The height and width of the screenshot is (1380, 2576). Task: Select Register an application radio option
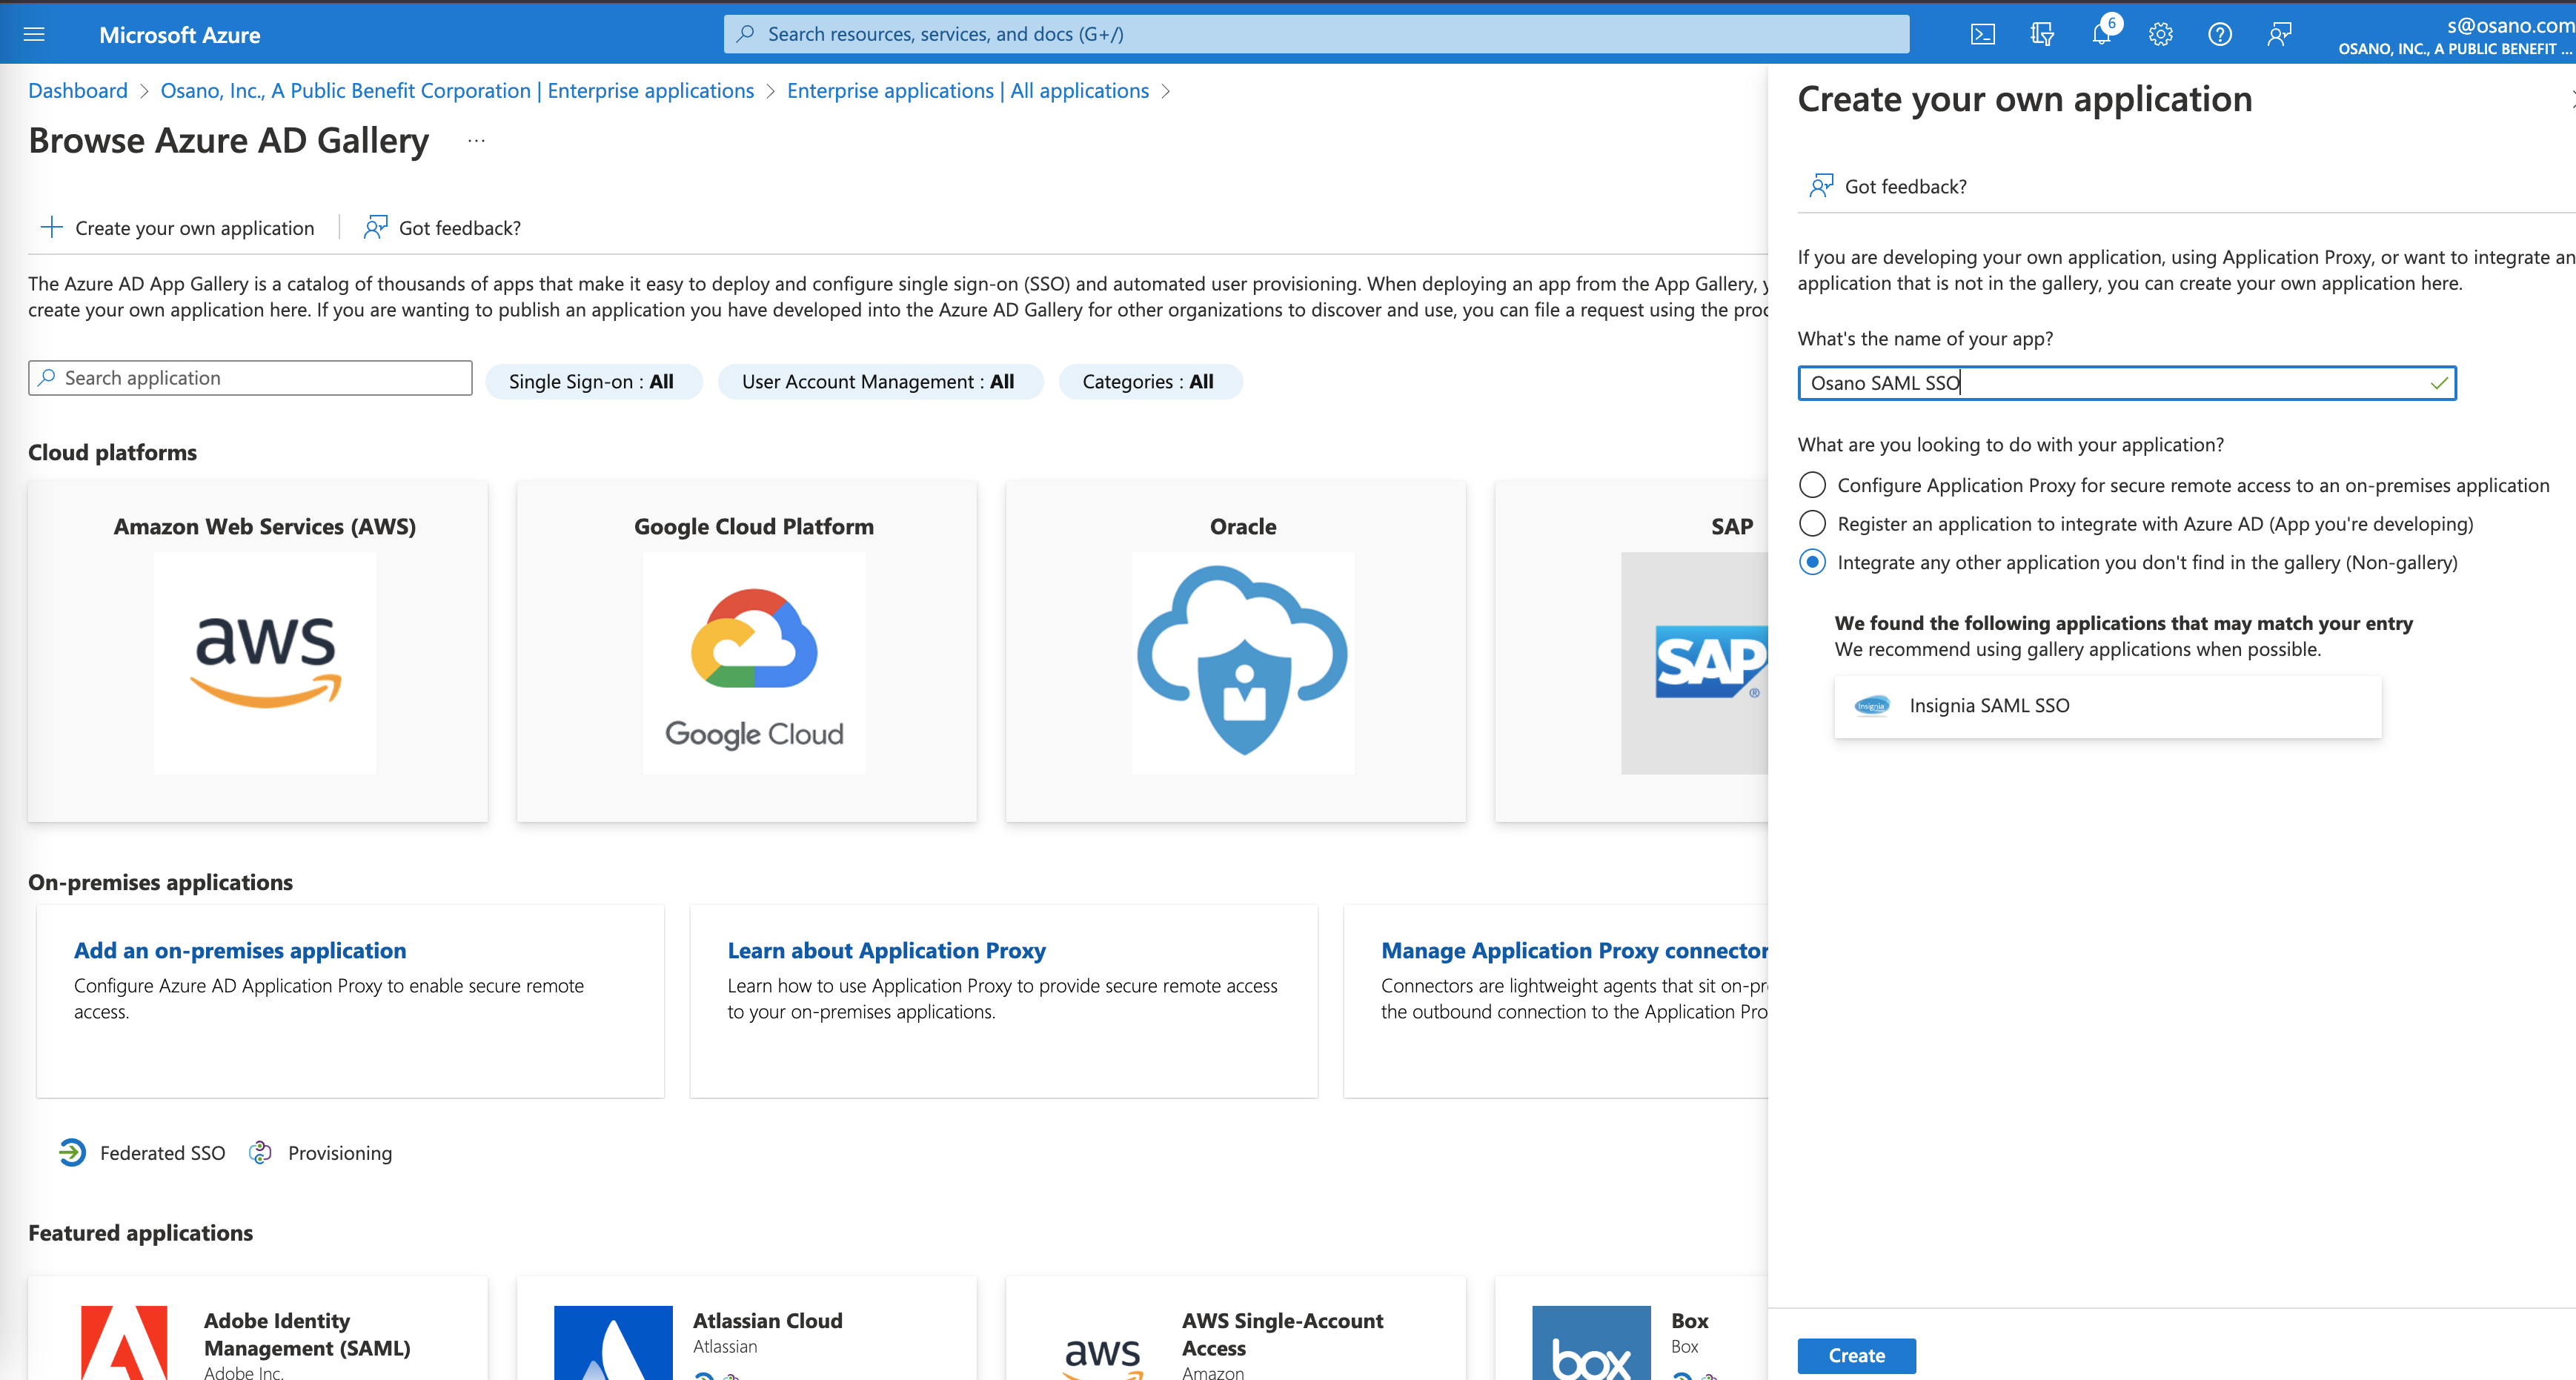(x=1812, y=524)
